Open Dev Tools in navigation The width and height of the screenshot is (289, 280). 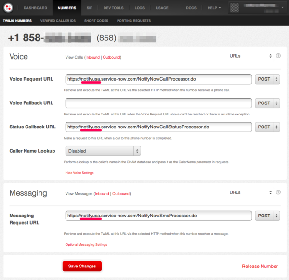click(x=114, y=8)
